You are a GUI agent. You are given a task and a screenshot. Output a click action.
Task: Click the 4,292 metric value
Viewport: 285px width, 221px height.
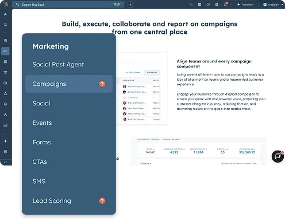[174, 152]
